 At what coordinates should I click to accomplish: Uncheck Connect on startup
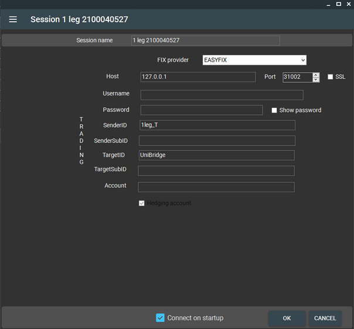coord(160,318)
